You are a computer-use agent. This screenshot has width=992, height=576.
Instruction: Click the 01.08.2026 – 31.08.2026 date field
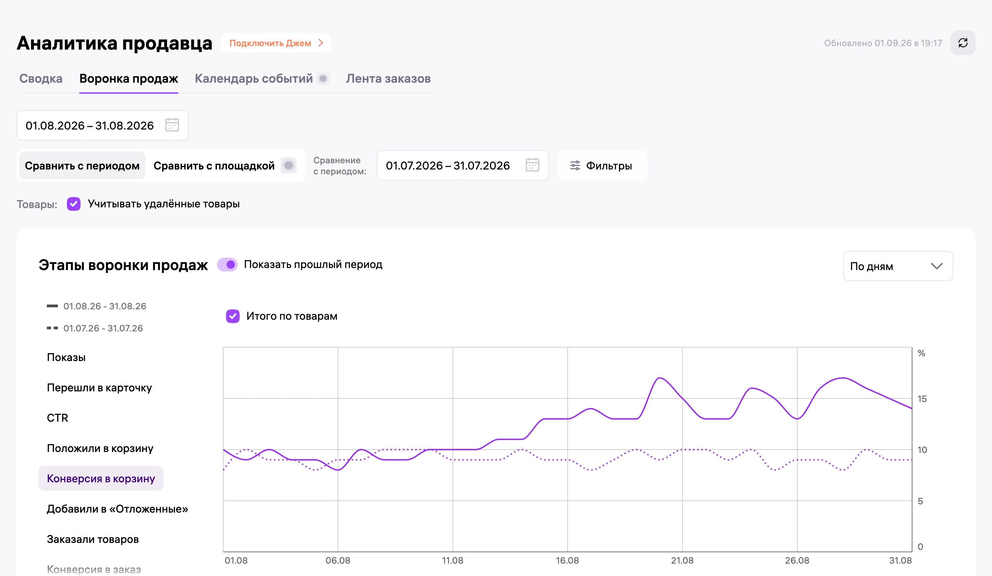click(102, 126)
